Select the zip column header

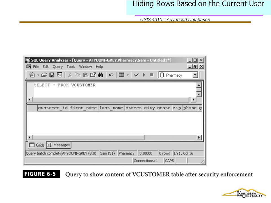[177, 108]
